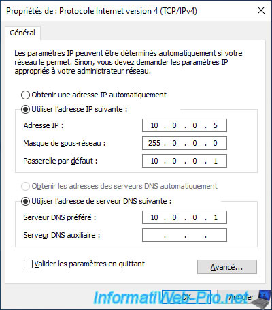Click the Avancé... button
Screen dimensions: 272x310
227,267
